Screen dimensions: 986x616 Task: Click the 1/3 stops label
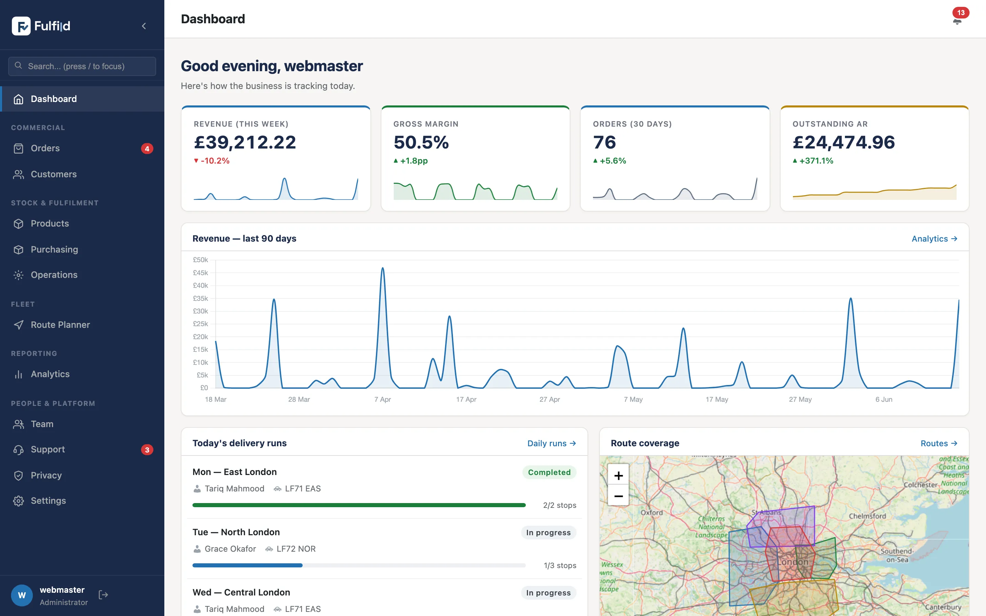[560, 565]
